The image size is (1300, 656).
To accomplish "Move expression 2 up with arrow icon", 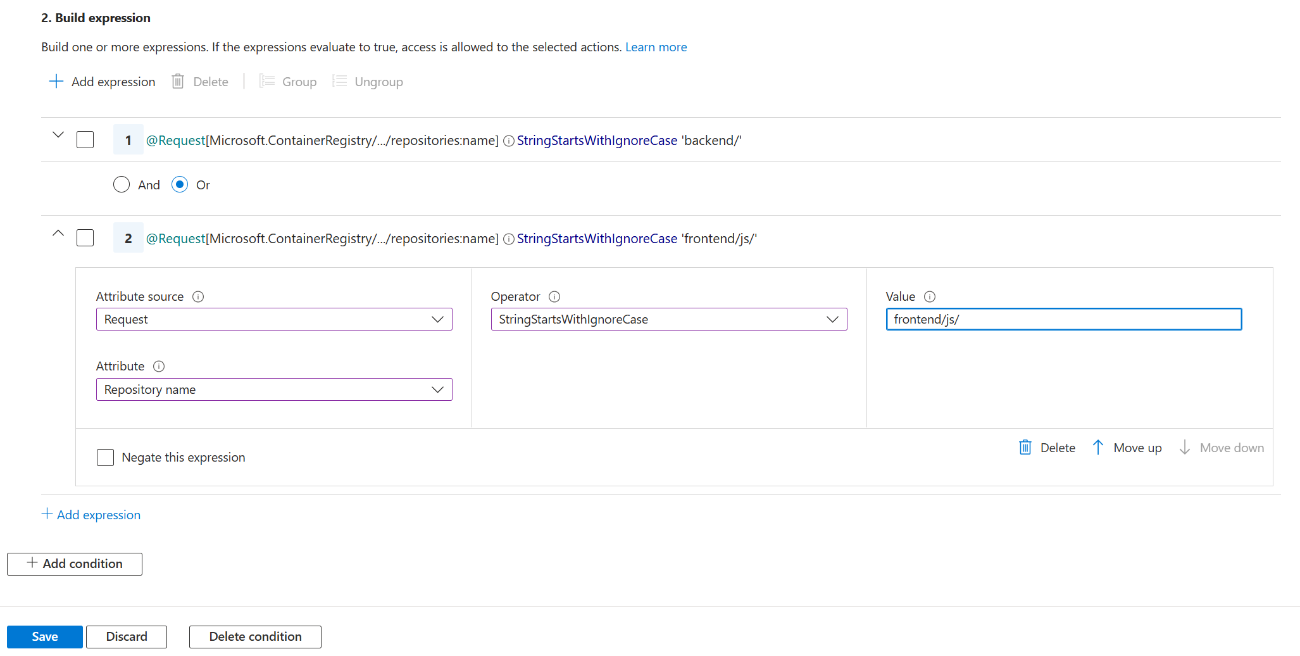I will tap(1098, 448).
